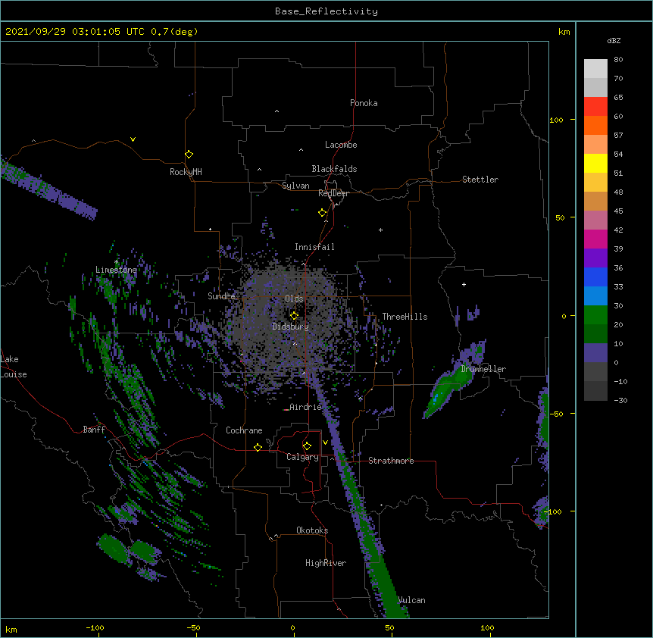Click the Vulcan city label
The width and height of the screenshot is (653, 638).
point(412,600)
